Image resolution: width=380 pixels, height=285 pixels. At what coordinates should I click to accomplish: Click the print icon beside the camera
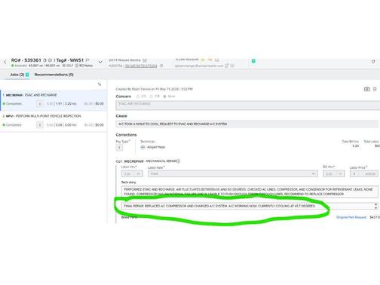pyautogui.click(x=375, y=89)
